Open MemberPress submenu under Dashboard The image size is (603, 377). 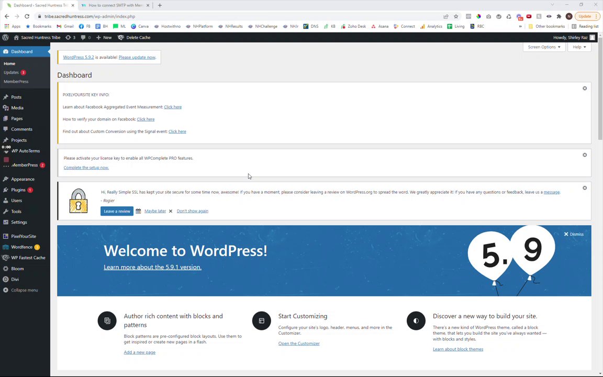pyautogui.click(x=16, y=82)
